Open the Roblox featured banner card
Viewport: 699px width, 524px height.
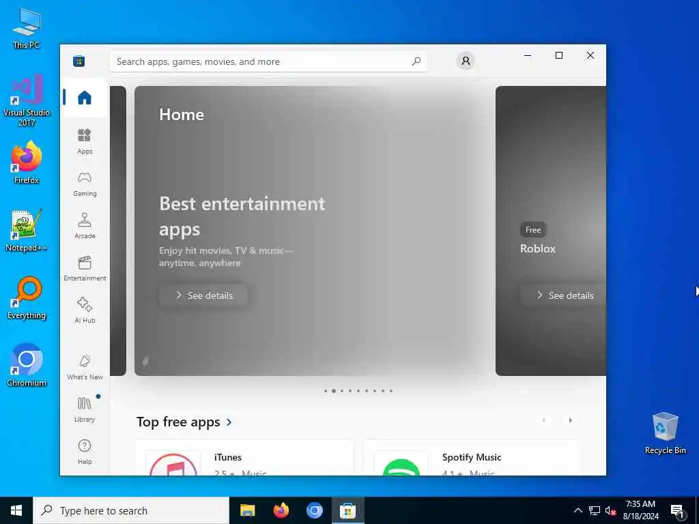pos(551,231)
